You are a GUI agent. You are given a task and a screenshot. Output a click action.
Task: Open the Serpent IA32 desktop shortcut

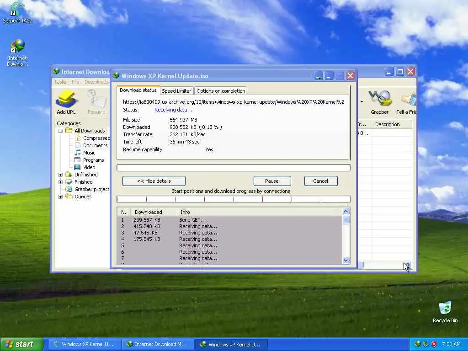click(17, 12)
